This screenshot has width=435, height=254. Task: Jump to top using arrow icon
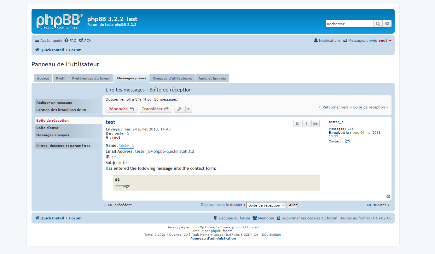click(388, 196)
